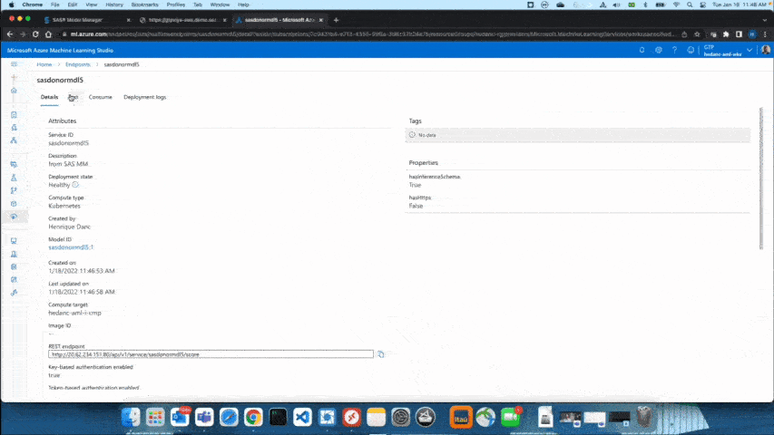Open the sasdonormdl5:1 model ID link
774x435 pixels.
click(x=71, y=247)
